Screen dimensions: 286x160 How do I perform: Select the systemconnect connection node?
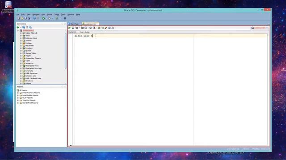[28, 31]
